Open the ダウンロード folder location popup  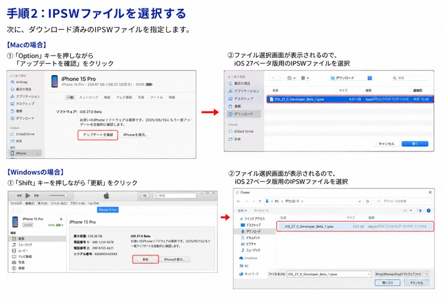pos(351,78)
